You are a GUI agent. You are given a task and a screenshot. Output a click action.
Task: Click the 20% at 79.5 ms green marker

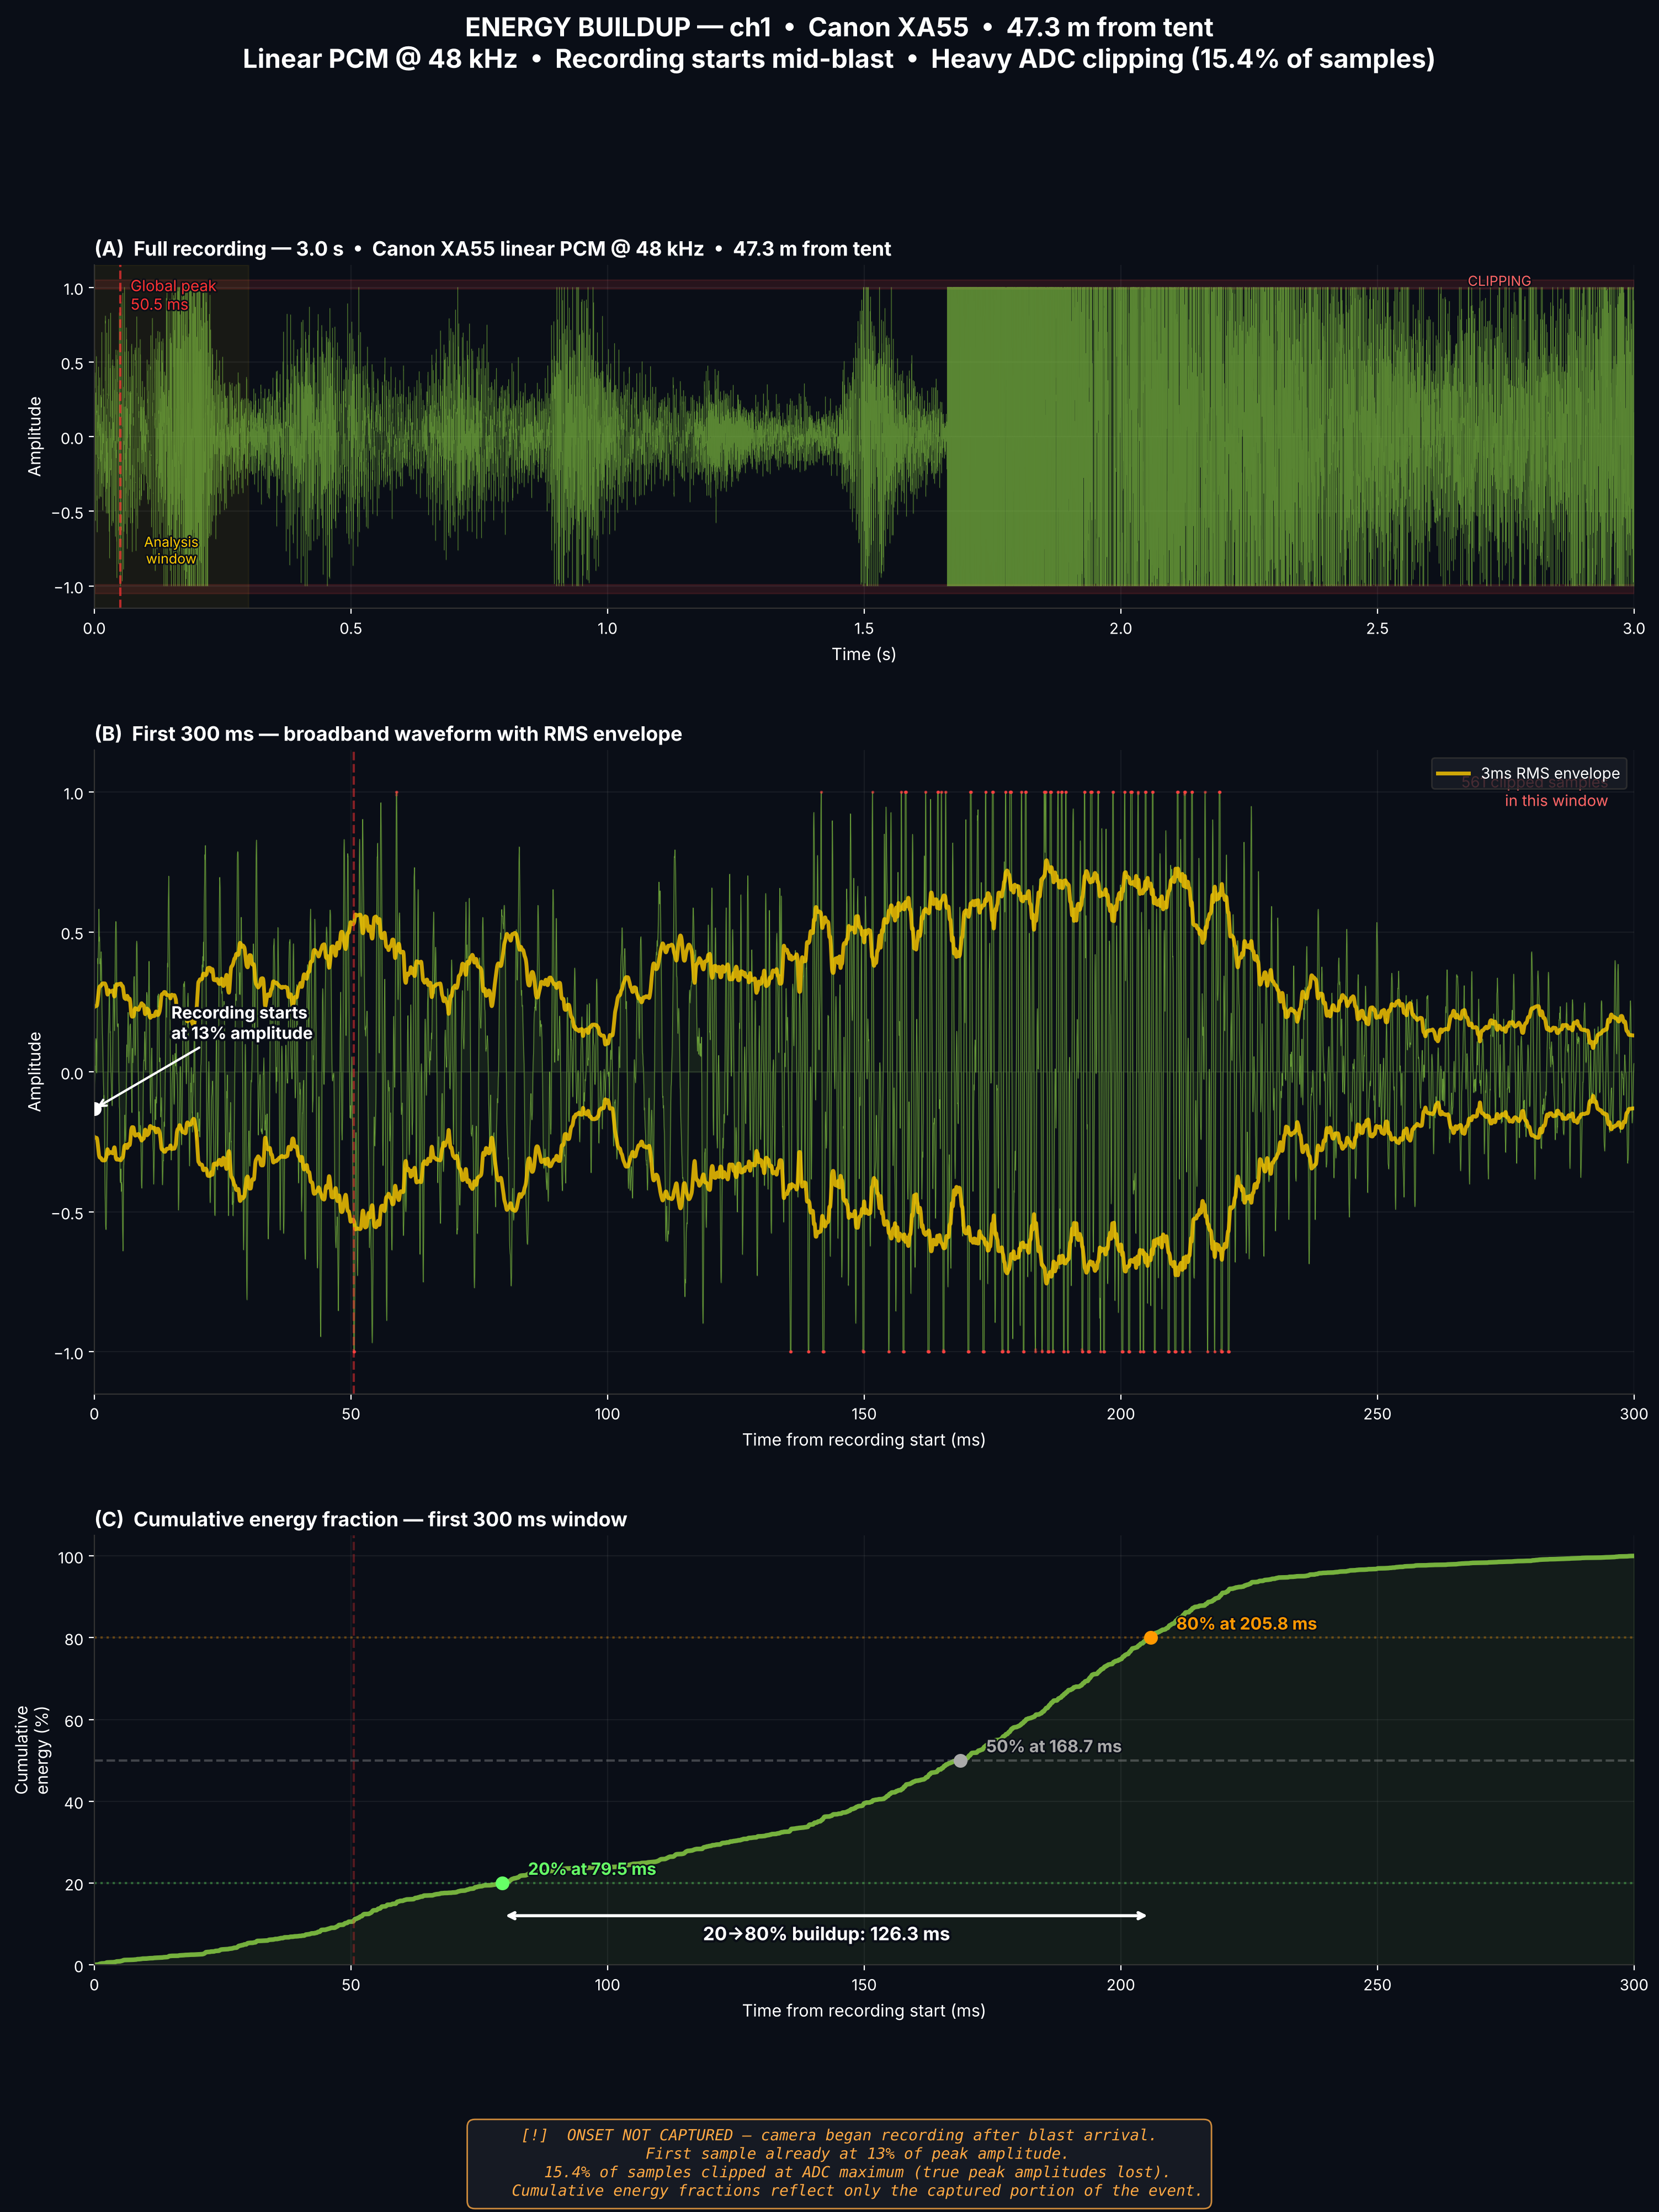click(x=502, y=1883)
